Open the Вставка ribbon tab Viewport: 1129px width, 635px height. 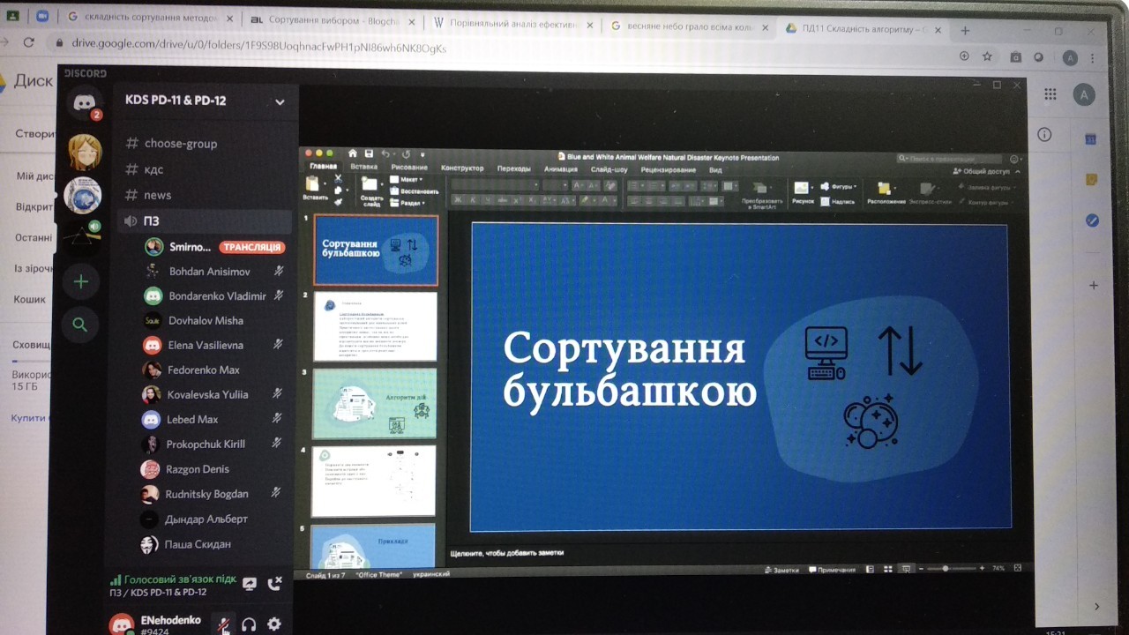(363, 167)
